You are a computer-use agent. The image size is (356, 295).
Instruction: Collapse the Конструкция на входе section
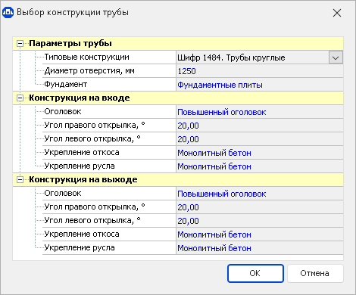20,98
